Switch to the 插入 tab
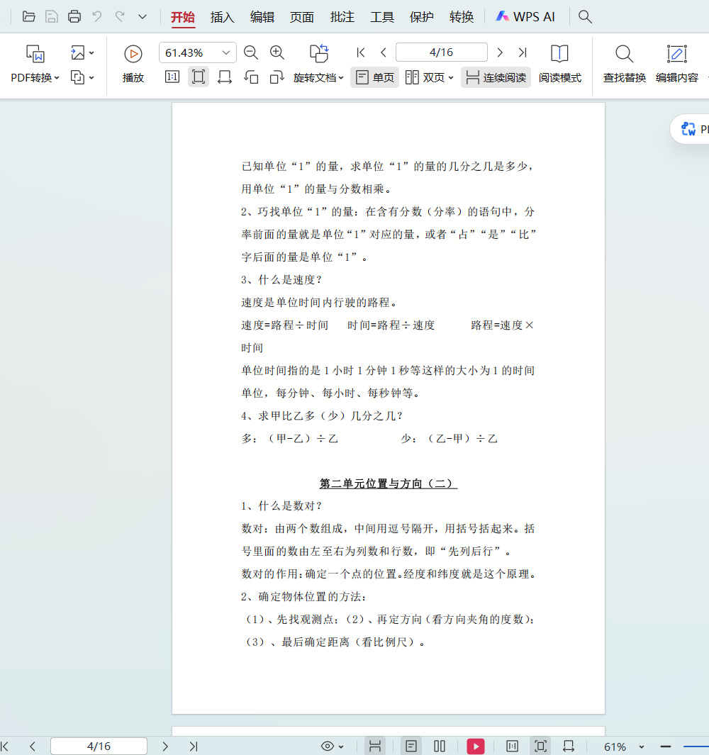Image resolution: width=709 pixels, height=755 pixels. click(x=223, y=17)
